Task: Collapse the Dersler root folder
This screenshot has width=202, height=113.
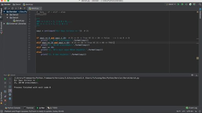Action: pos(4,12)
